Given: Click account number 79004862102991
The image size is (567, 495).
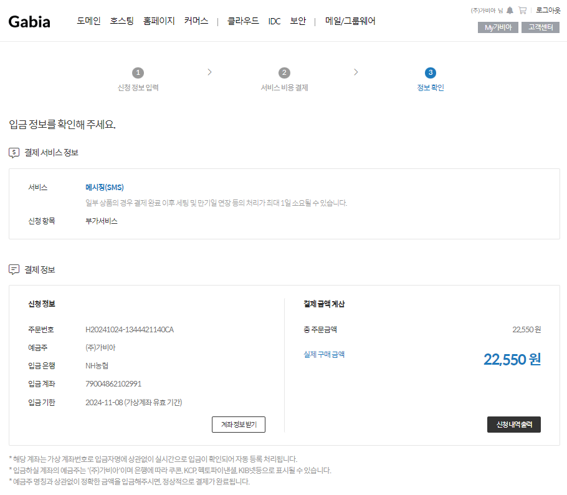Looking at the screenshot, I should pyautogui.click(x=113, y=384).
